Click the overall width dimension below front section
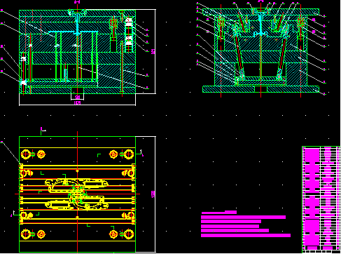 (77, 103)
